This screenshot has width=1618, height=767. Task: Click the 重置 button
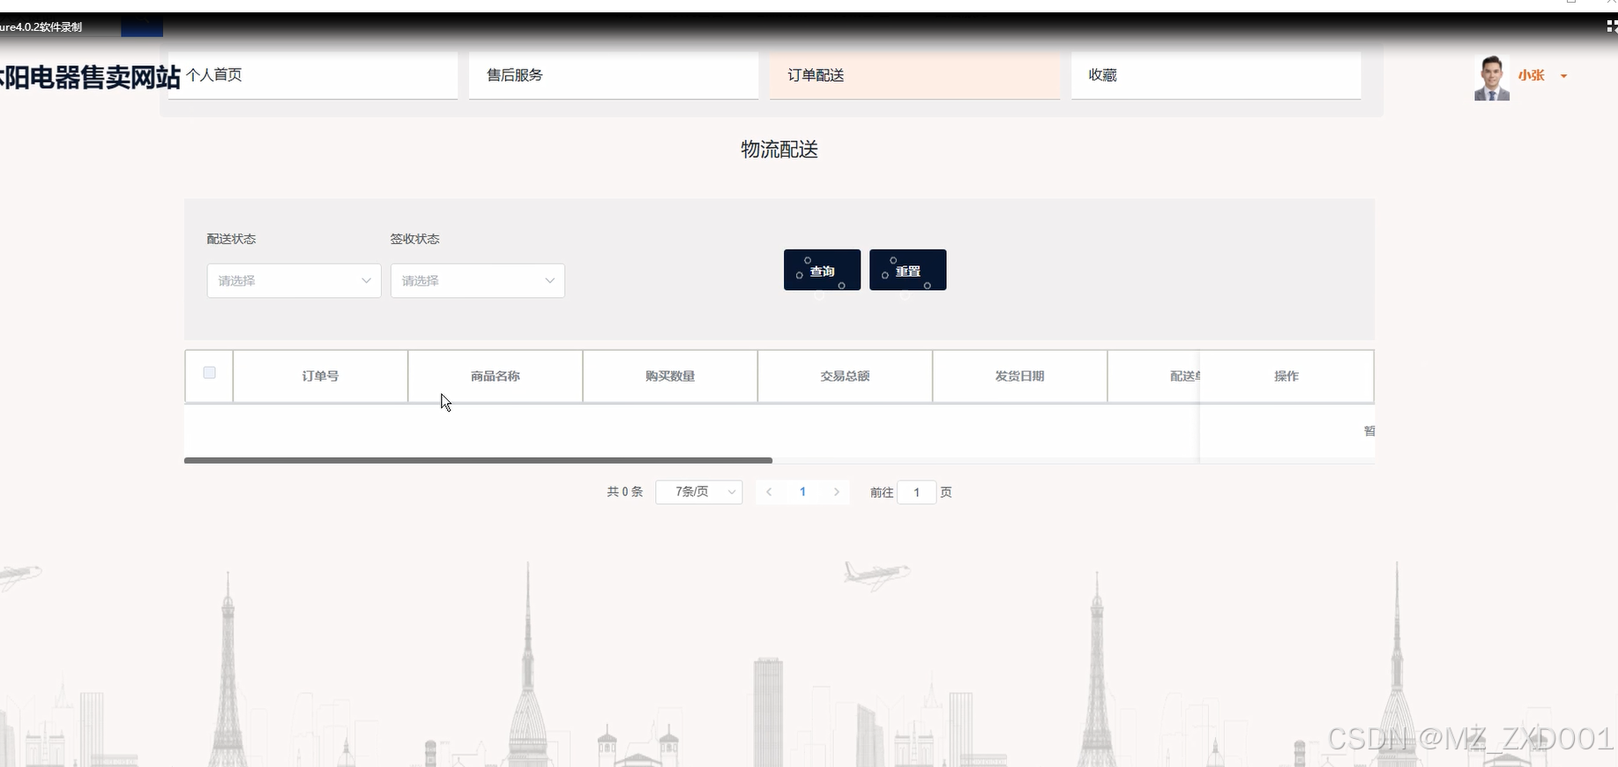(907, 270)
